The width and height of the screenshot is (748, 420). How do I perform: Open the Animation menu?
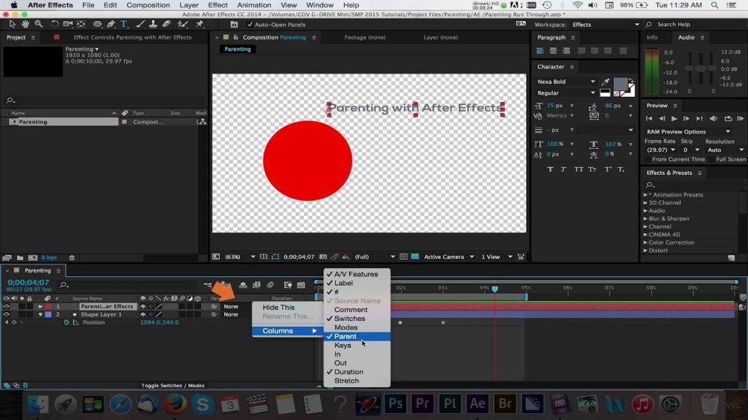pyautogui.click(x=254, y=5)
